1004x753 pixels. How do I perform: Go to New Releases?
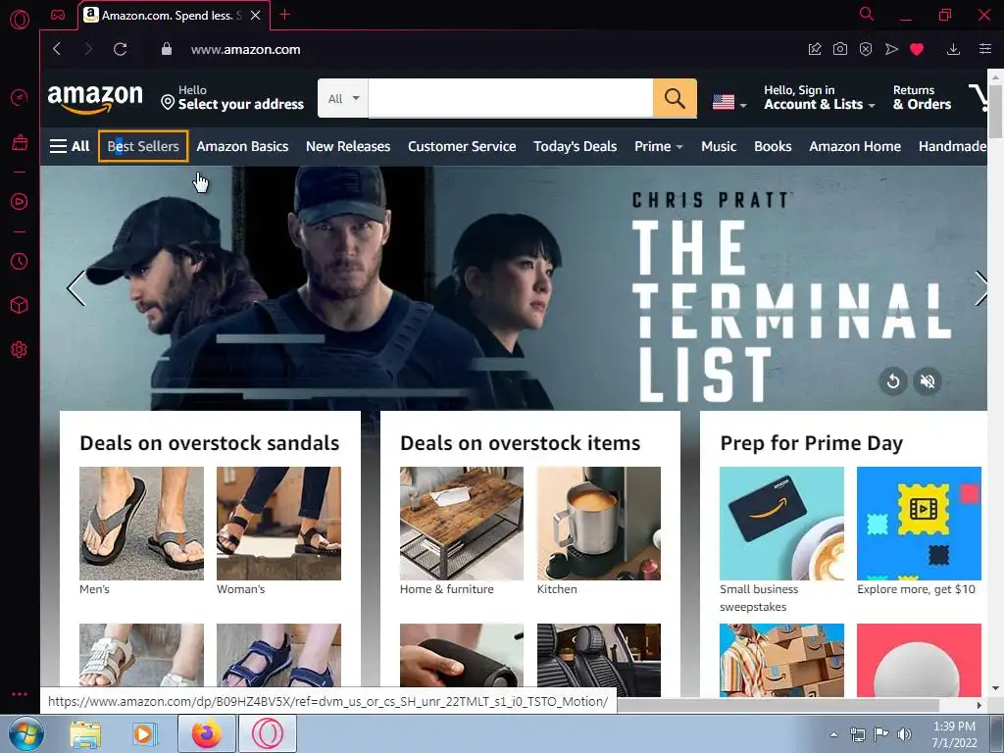[x=348, y=147]
